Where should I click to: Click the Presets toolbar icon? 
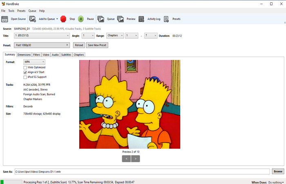coord(166,19)
